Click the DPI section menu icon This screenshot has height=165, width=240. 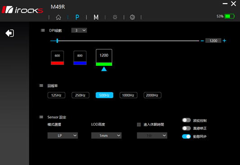(43, 30)
